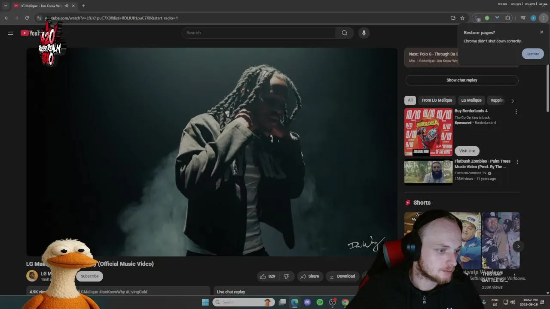Close the LG Malique browser tab
This screenshot has height=309, width=550.
(x=73, y=6)
